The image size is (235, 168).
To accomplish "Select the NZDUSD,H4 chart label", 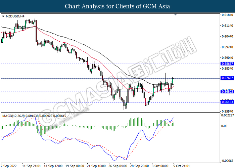I will coord(15,16).
